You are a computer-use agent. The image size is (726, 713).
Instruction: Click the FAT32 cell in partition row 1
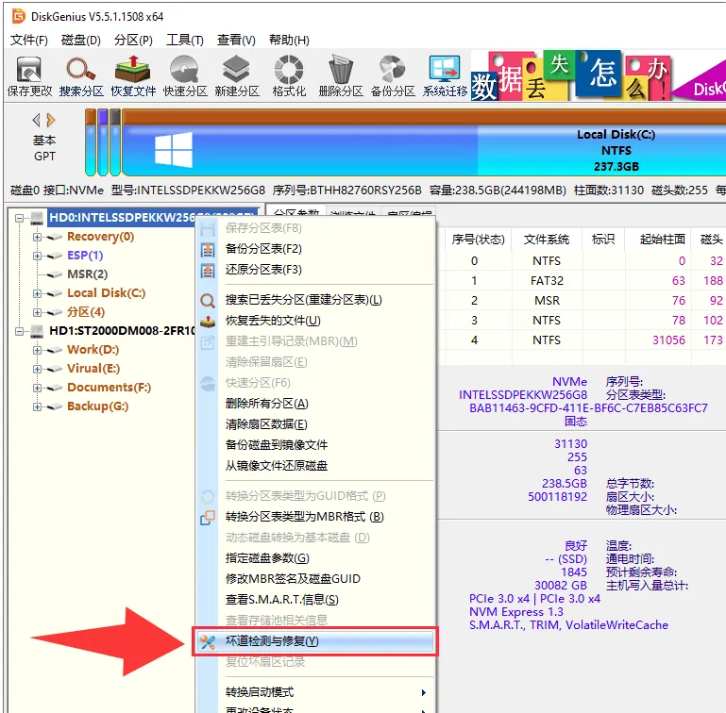click(547, 281)
